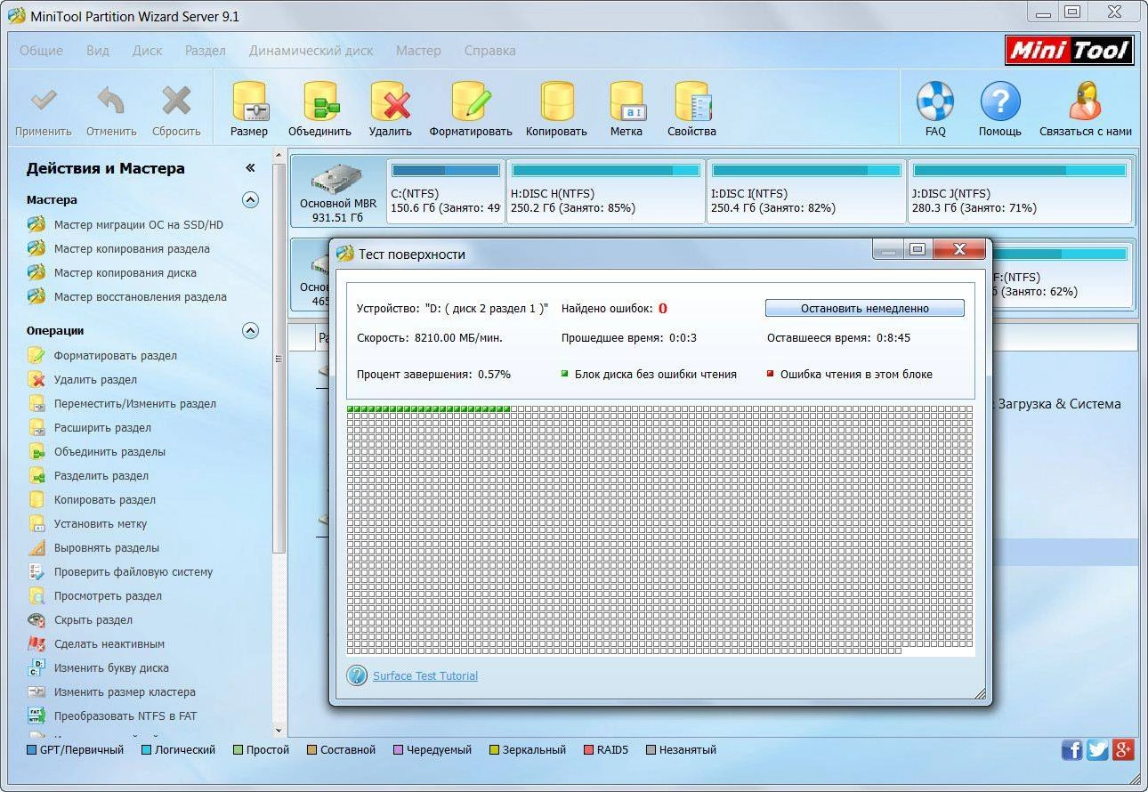Click the GPT/Первичный legend color box

click(x=31, y=750)
